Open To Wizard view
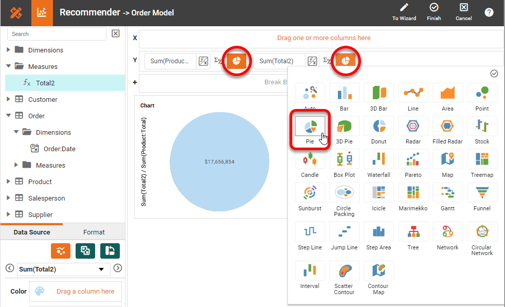 pos(403,12)
